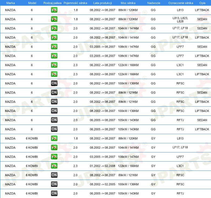211x198 pixels.
Task: Click ON icon in 6 KOMBI RF7J row
Action: click(54, 193)
